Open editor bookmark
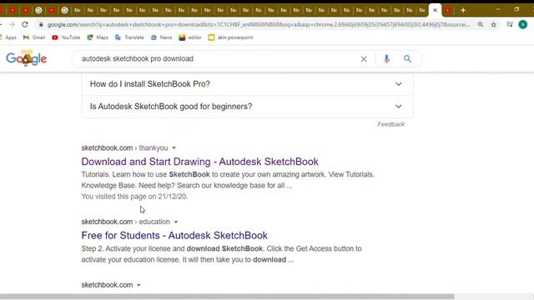534x300 pixels. 190,37
